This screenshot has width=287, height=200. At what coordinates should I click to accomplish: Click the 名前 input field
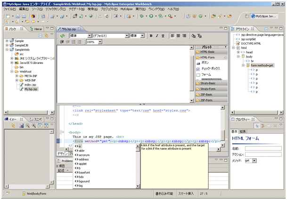[263, 148]
